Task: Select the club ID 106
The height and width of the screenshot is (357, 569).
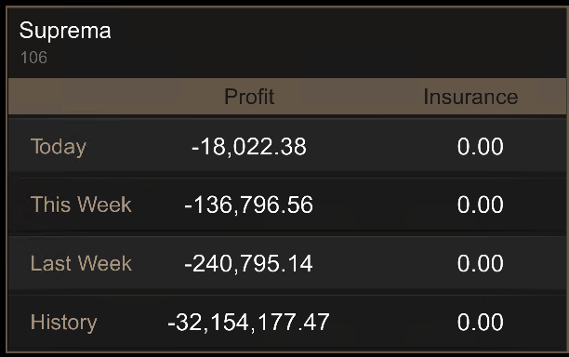Action: click(33, 58)
